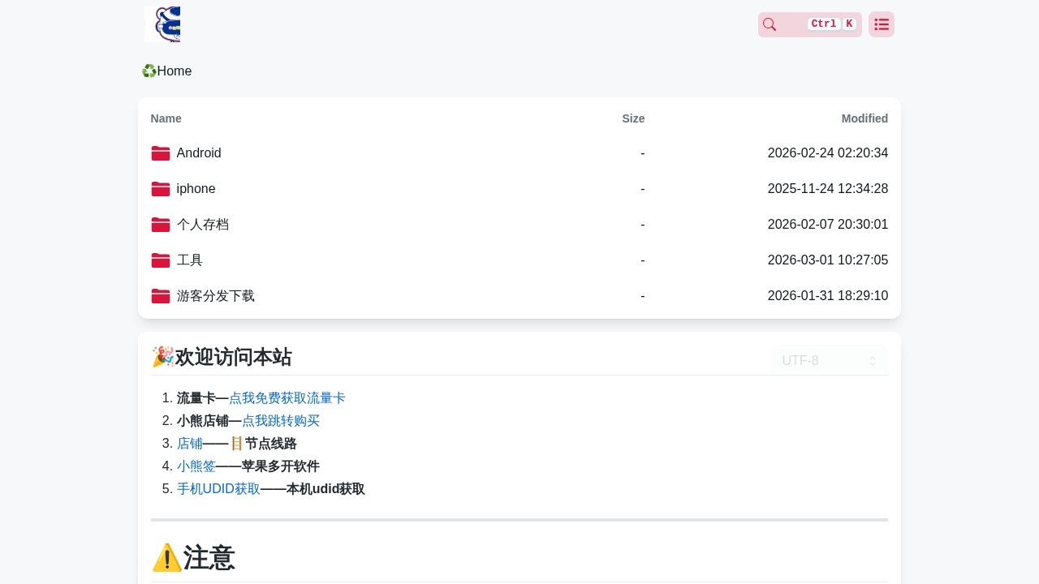Sort files by the Name column header
Screen dimensions: 1039x584
pos(166,118)
